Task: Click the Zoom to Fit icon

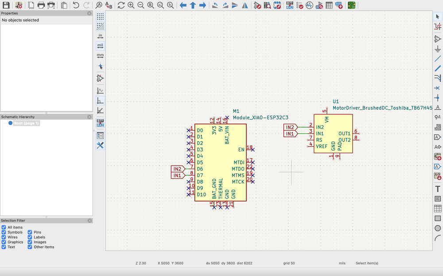Action: [x=151, y=5]
